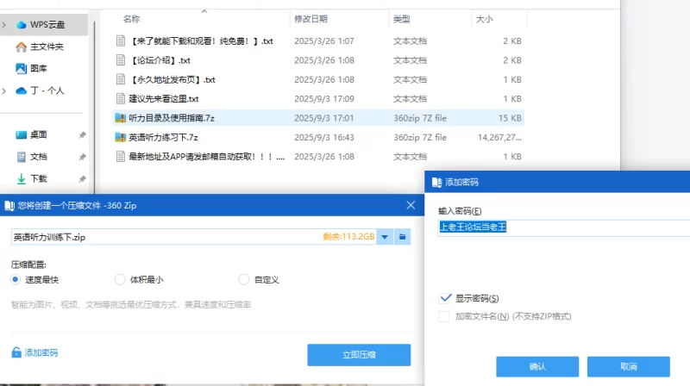Viewport: 690px width, 386px height.
Task: Open the WPS云盘 cloud icon in sidebar
Action: tap(22, 25)
